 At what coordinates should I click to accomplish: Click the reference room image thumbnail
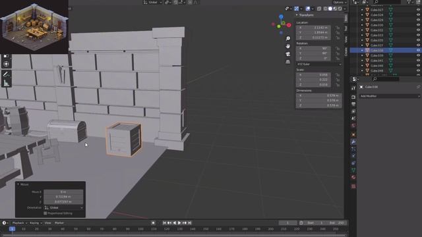pos(34,27)
